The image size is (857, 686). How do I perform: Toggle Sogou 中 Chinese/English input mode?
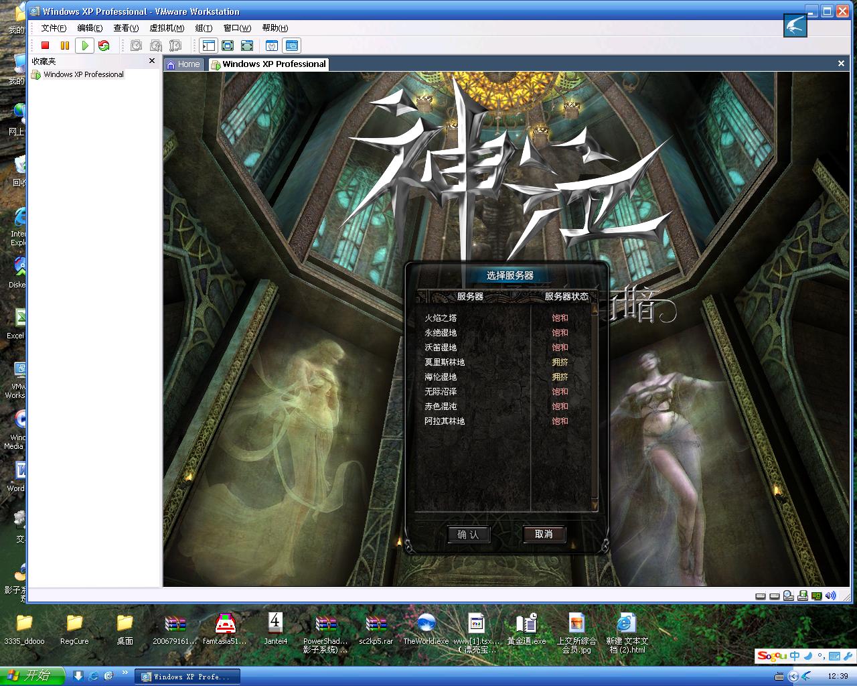[795, 657]
